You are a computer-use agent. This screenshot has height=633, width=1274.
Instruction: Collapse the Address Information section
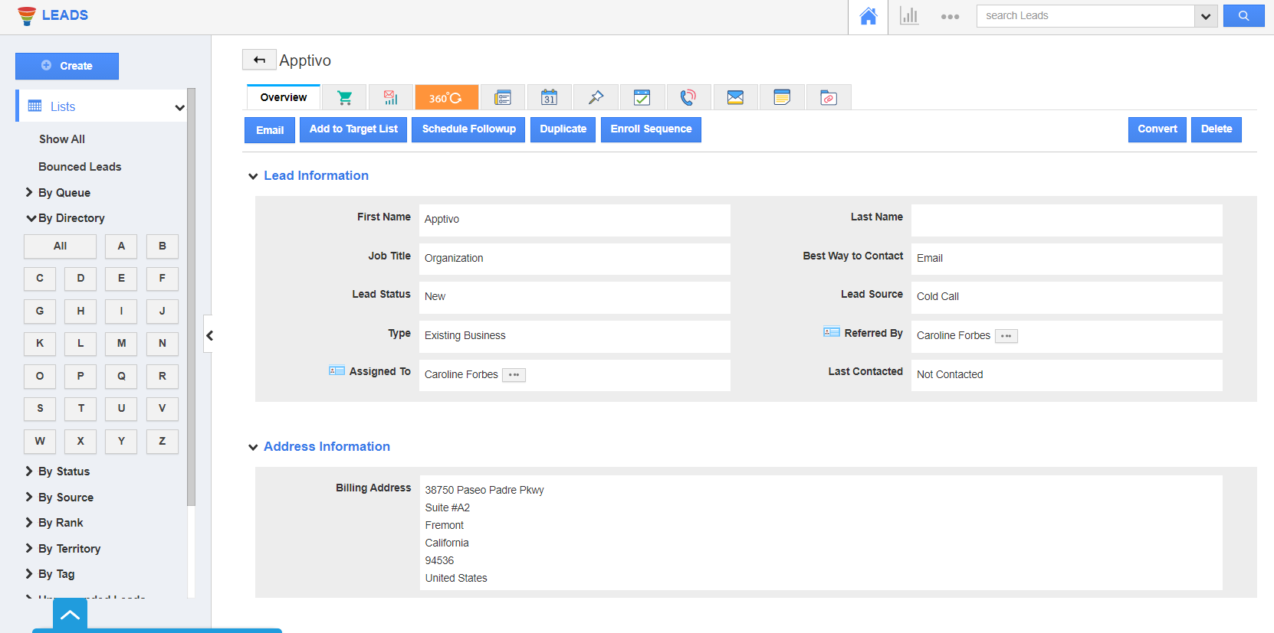tap(253, 448)
